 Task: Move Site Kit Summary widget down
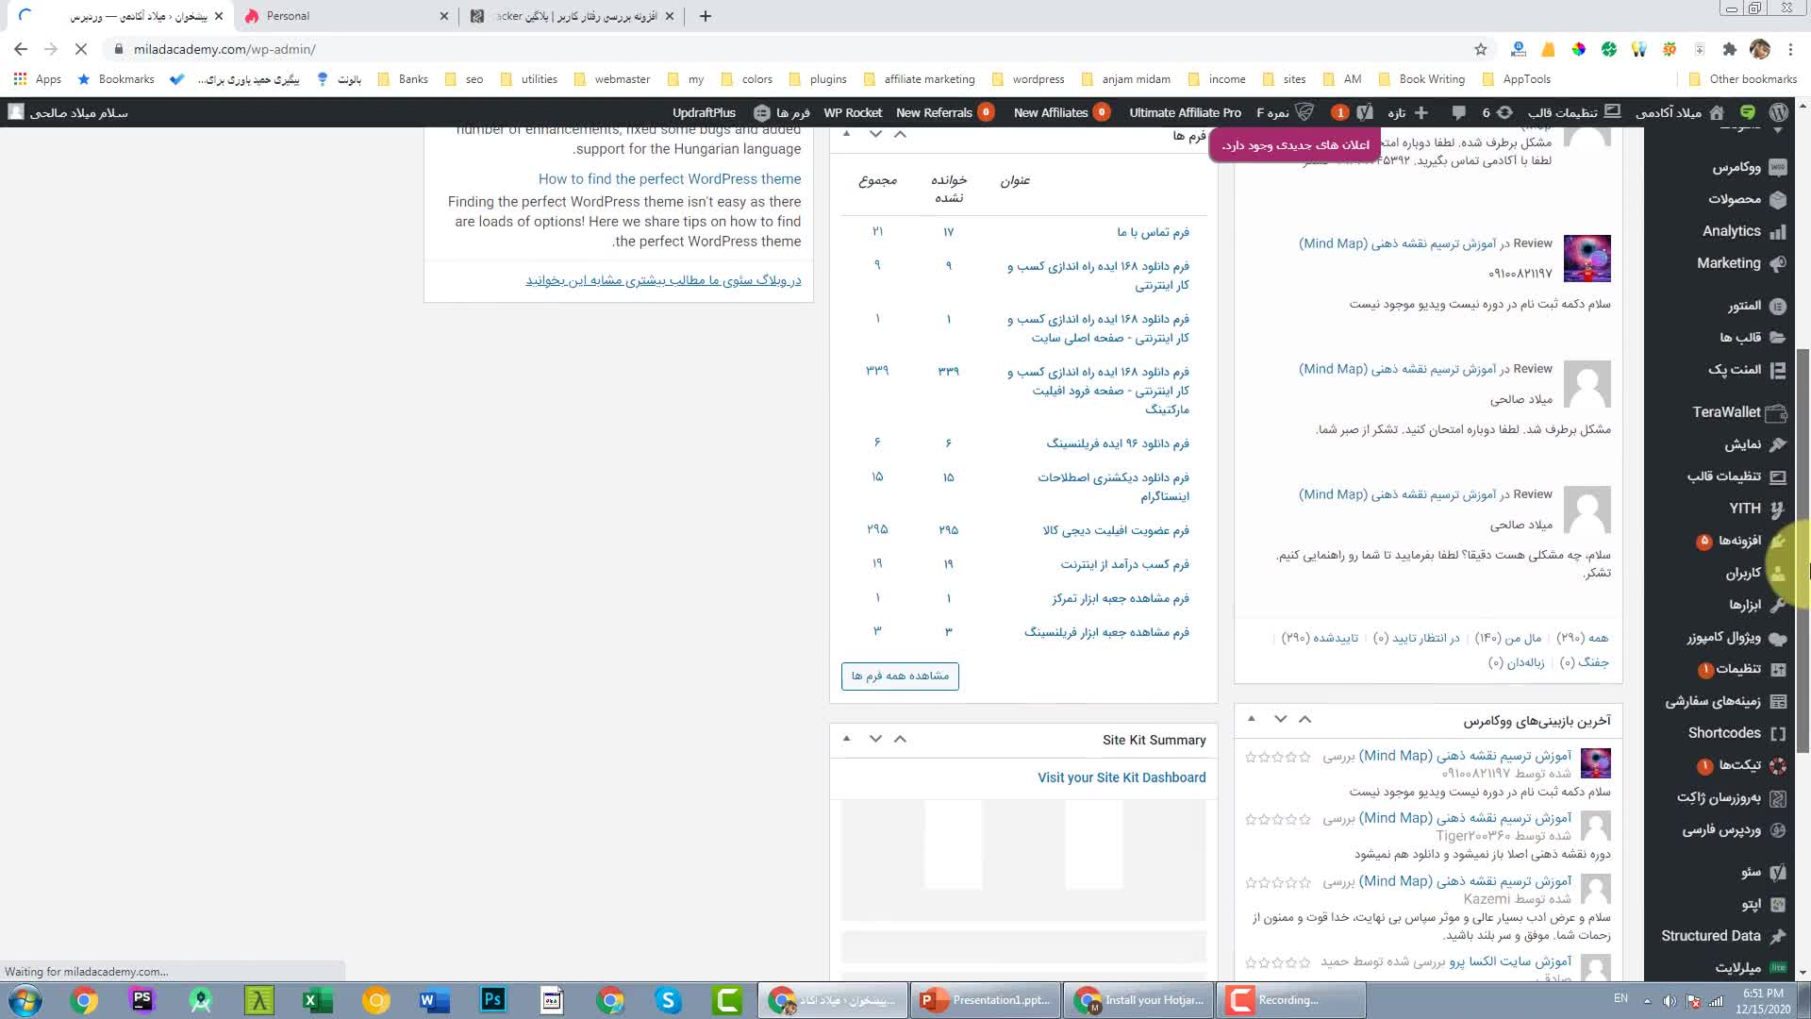pyautogui.click(x=875, y=739)
